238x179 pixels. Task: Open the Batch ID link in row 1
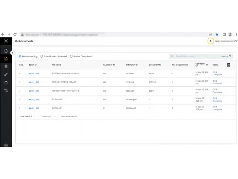coord(34,74)
